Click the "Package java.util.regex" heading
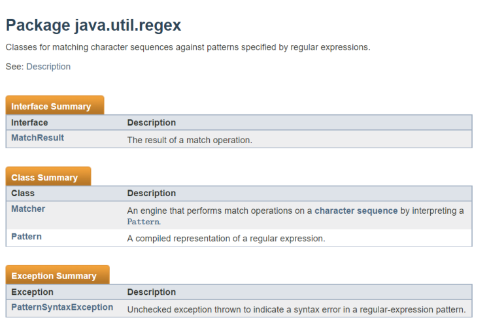The height and width of the screenshot is (321, 489). point(93,25)
